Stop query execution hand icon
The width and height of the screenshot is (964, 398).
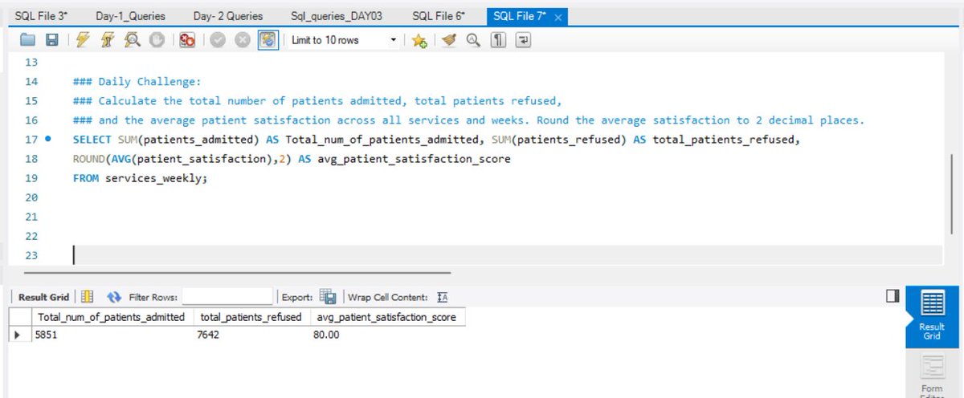157,40
